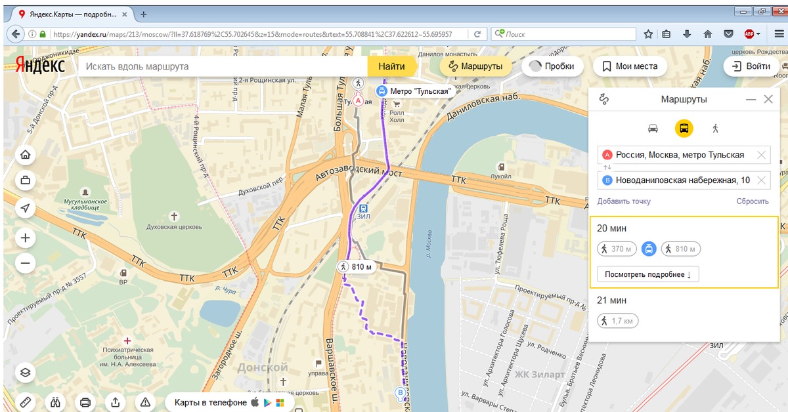
Task: Zoom in the map with plus button
Action: (26, 237)
